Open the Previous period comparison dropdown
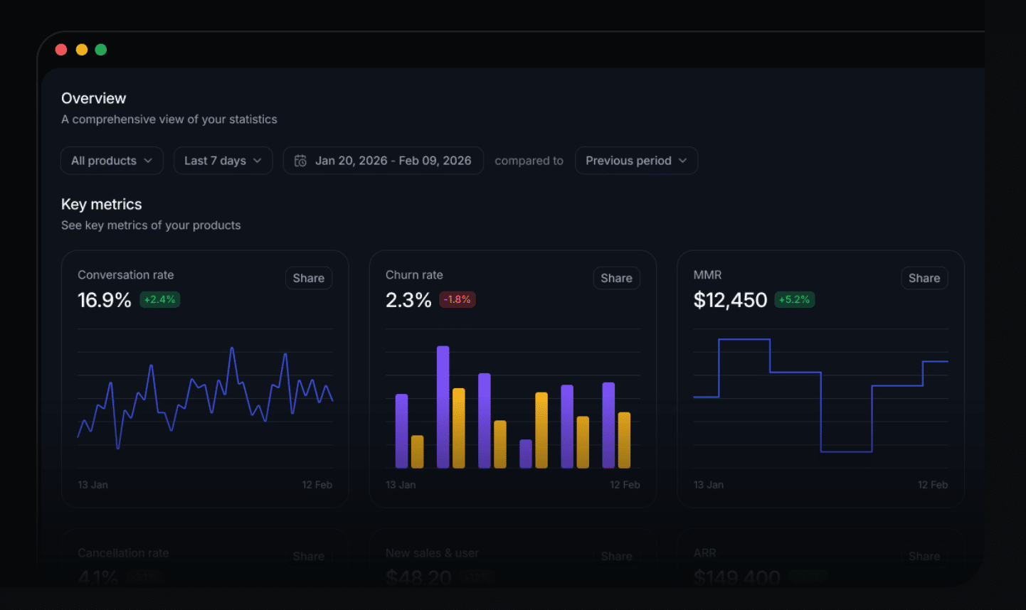The height and width of the screenshot is (610, 1026). click(636, 161)
